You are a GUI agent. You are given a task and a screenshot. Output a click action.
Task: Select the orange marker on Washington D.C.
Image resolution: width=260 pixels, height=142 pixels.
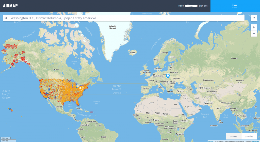tap(81, 88)
